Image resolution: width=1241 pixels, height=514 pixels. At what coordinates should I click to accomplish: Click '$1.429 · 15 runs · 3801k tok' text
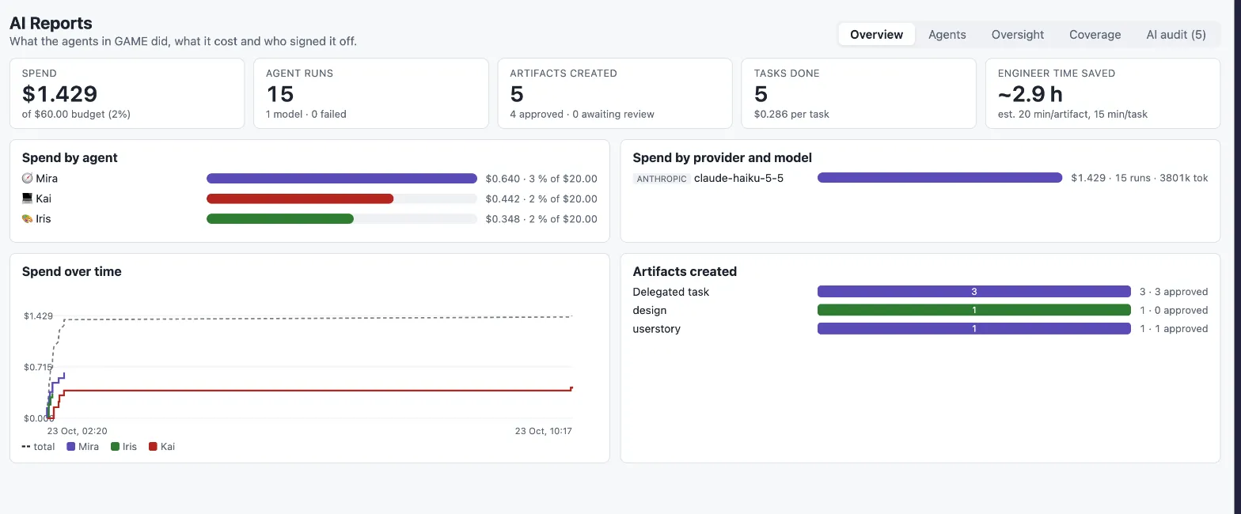(x=1140, y=178)
